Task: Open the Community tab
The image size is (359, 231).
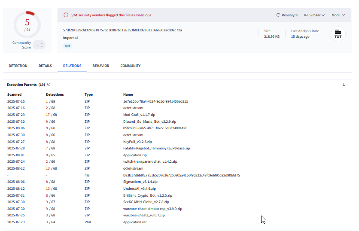Action: click(131, 66)
